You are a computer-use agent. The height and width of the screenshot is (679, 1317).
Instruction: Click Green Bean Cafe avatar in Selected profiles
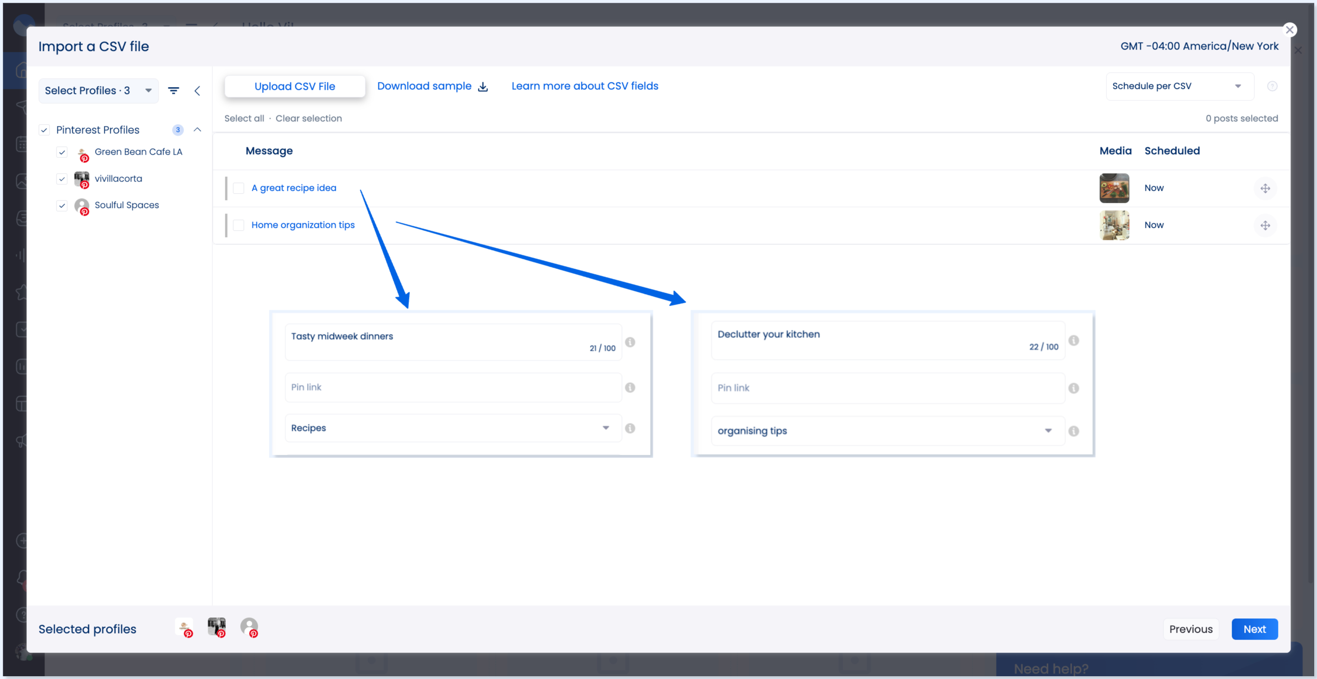[185, 628]
